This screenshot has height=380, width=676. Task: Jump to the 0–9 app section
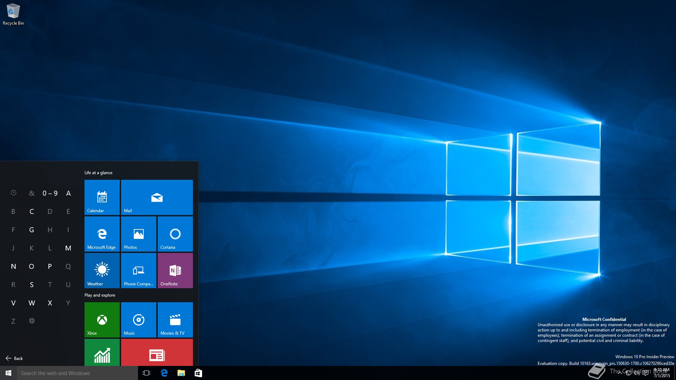[50, 193]
